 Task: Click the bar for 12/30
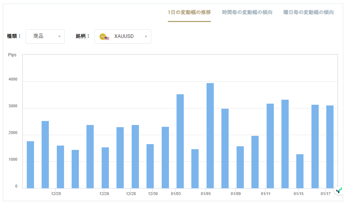click(x=150, y=166)
